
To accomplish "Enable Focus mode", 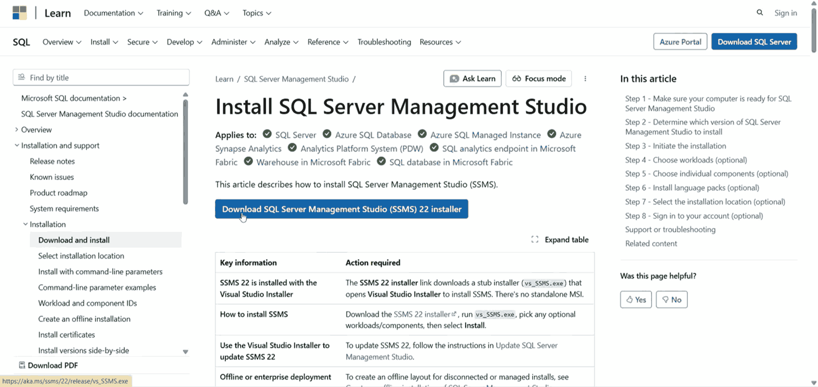I will point(539,78).
